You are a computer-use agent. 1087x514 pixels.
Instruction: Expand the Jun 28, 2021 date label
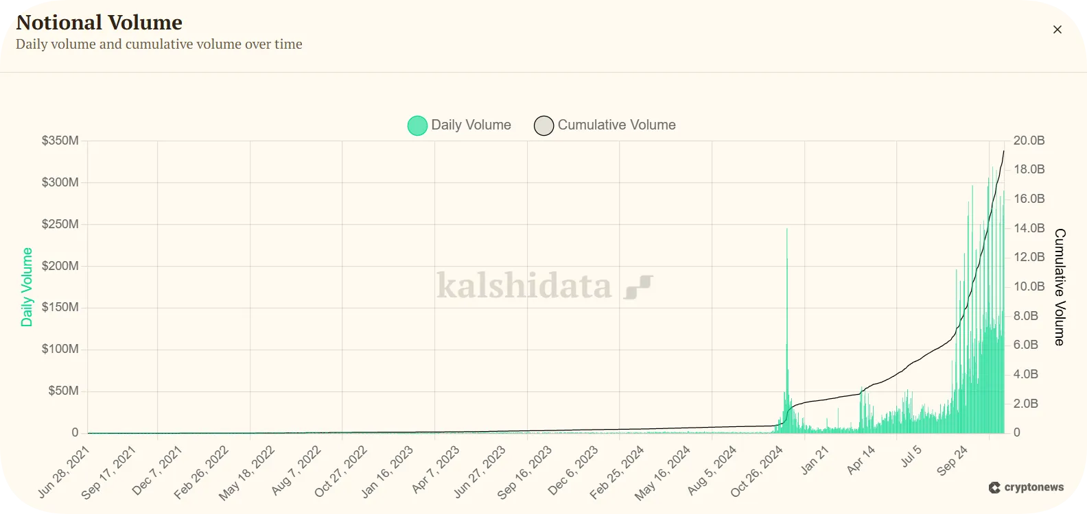63,470
